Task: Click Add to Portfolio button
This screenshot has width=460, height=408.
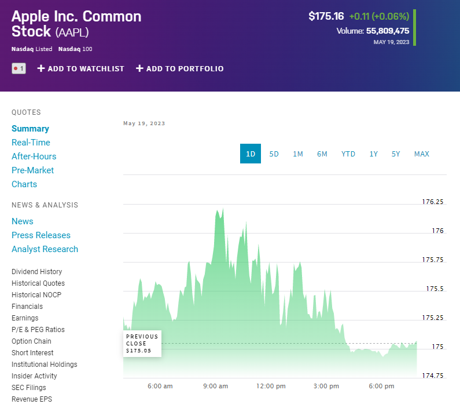Action: [x=179, y=68]
